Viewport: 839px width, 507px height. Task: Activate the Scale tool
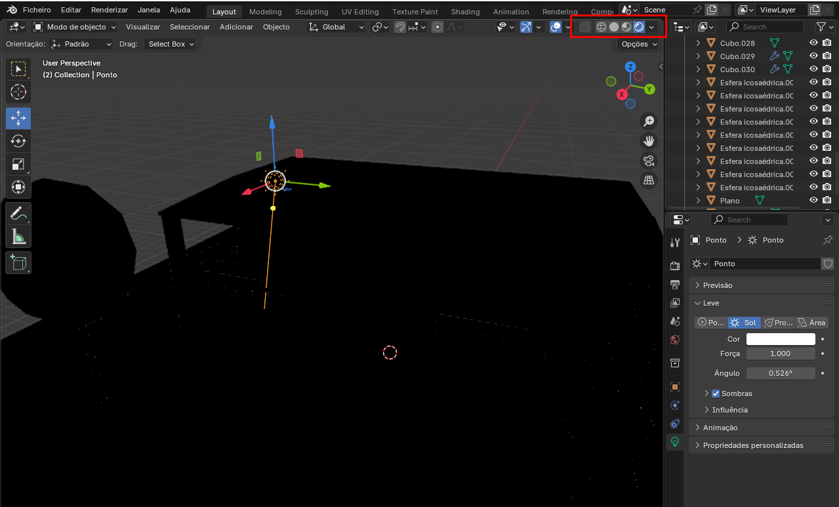tap(18, 164)
